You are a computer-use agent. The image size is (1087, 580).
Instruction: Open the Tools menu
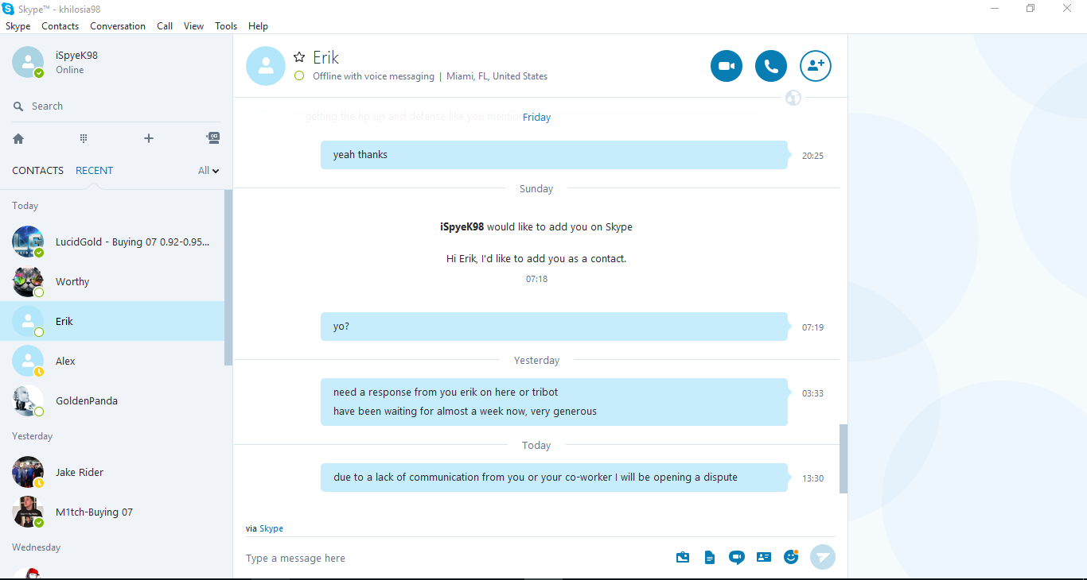pyautogui.click(x=226, y=26)
